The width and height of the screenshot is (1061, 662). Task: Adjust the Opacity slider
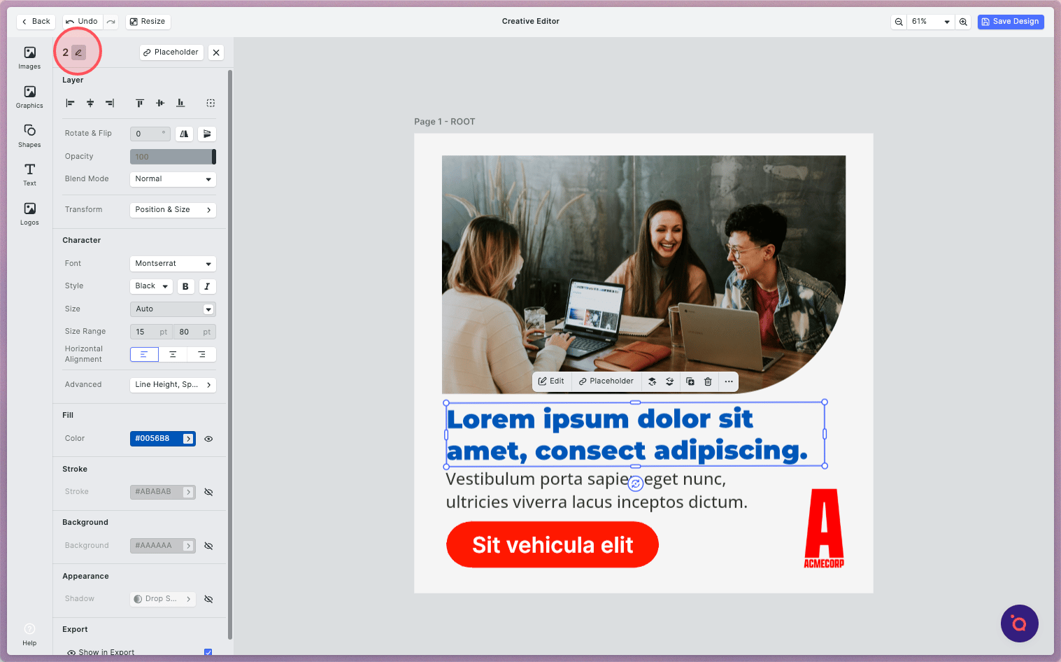click(173, 157)
